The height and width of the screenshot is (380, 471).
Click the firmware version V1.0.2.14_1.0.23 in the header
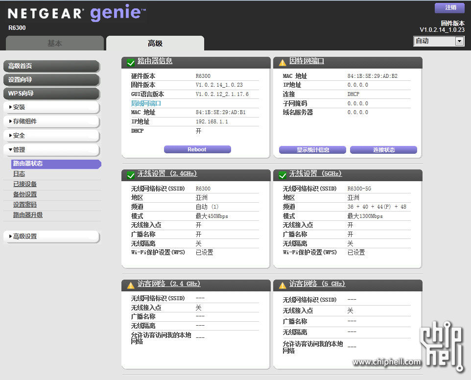tap(442, 30)
